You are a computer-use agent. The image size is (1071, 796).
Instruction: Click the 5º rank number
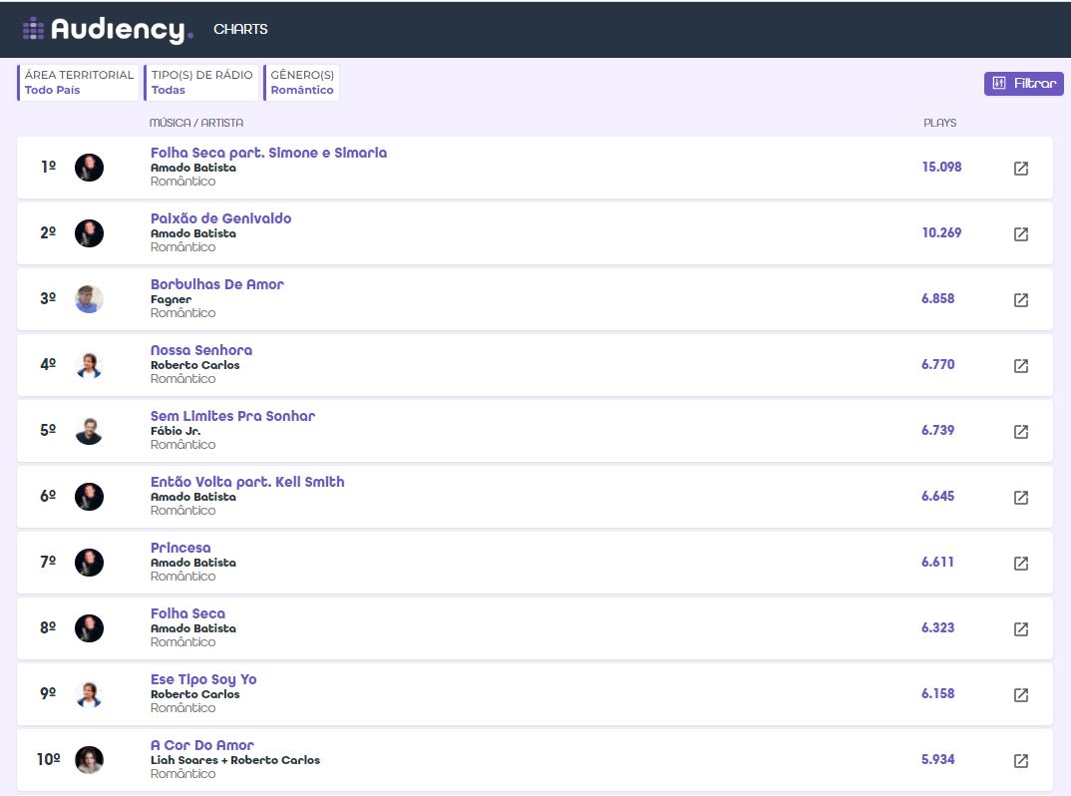click(x=48, y=430)
